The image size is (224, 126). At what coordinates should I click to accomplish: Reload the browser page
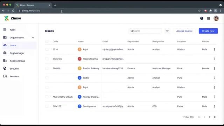click(13, 11)
